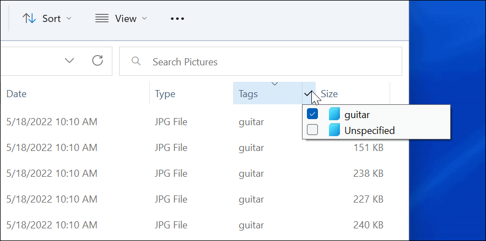Click the Refresh icon beside address bar

pyautogui.click(x=98, y=60)
